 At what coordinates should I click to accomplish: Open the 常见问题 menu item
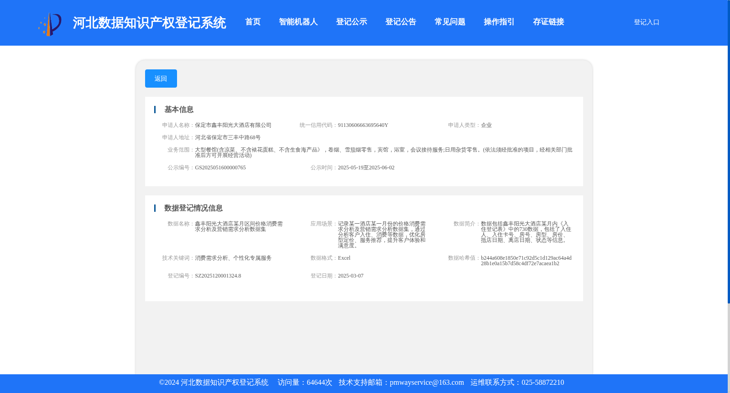click(x=450, y=22)
